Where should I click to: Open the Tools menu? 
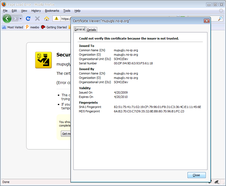[x=67, y=11]
